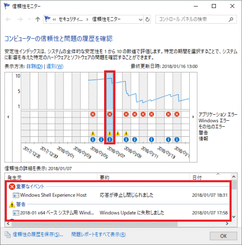Select the application error icon for 2018/01/10
The width and height of the screenshot is (242, 245).
pos(135,114)
